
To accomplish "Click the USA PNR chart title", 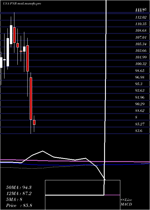I will [x=22, y=4].
